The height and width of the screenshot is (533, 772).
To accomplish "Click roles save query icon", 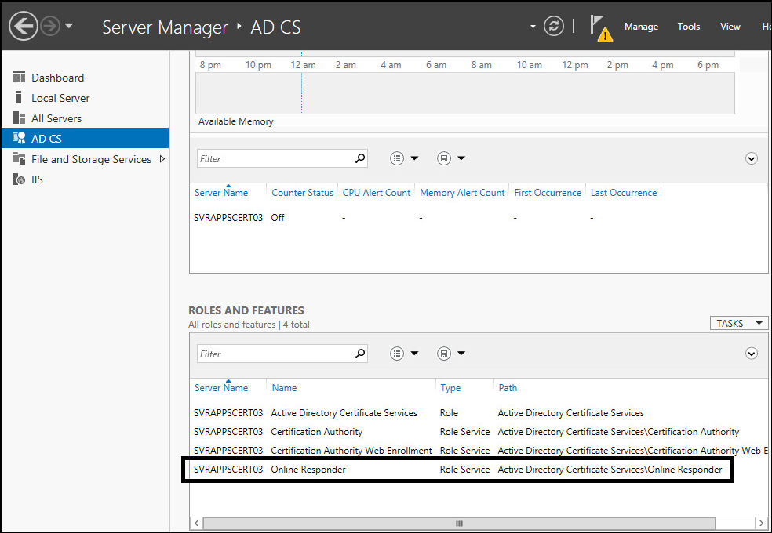I will click(x=444, y=354).
